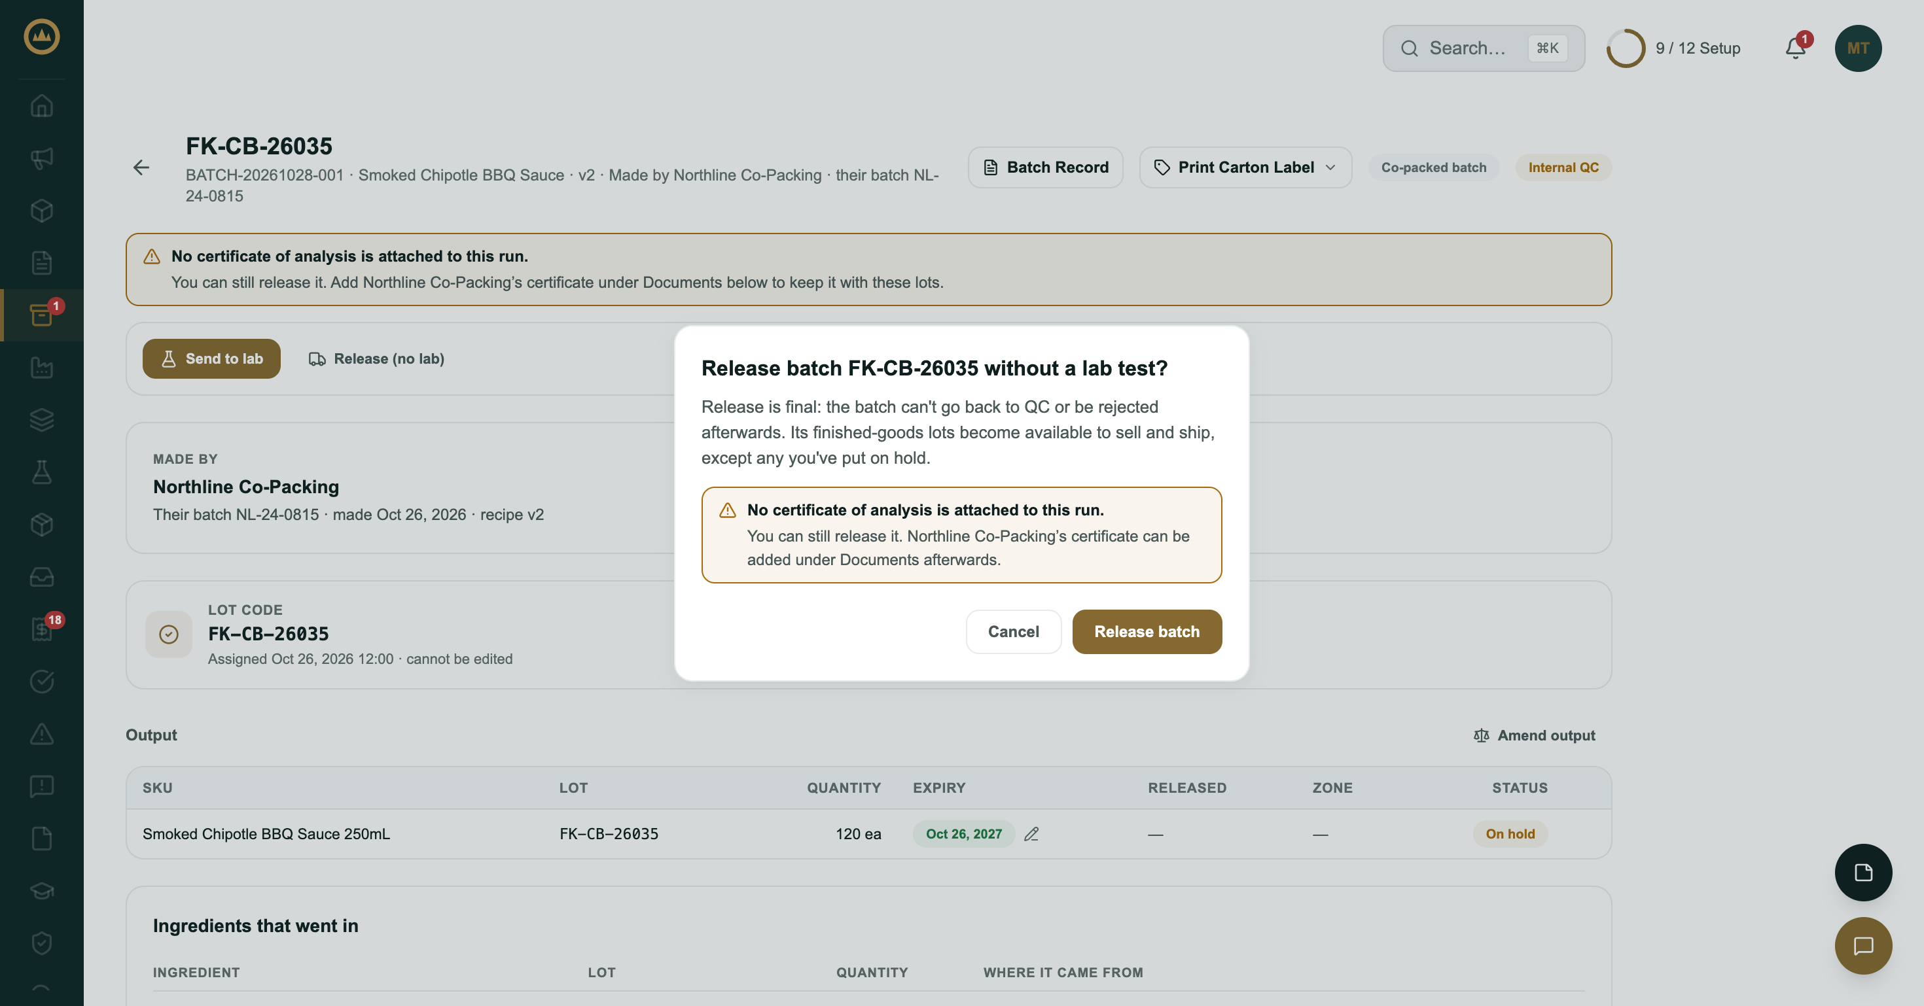
Task: Open the graduation cap icon in the sidebar
Action: tap(41, 891)
